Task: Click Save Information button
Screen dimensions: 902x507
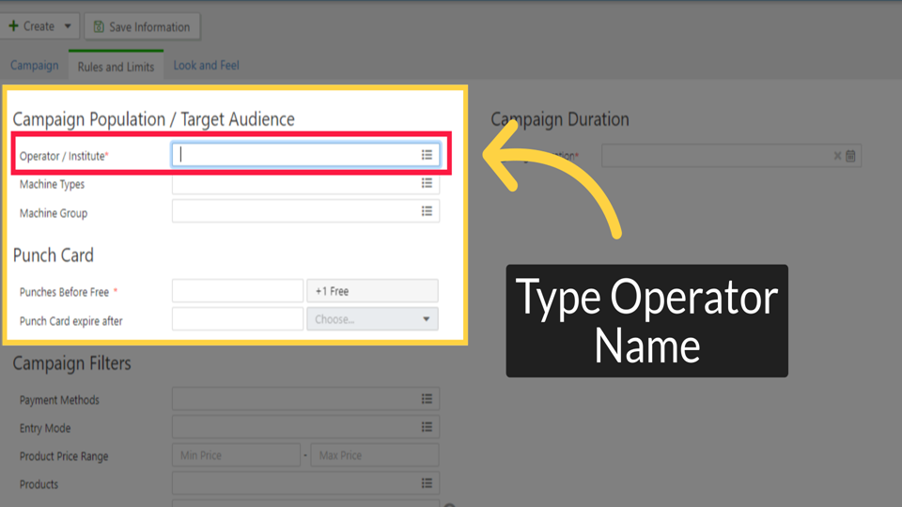Action: pyautogui.click(x=142, y=27)
